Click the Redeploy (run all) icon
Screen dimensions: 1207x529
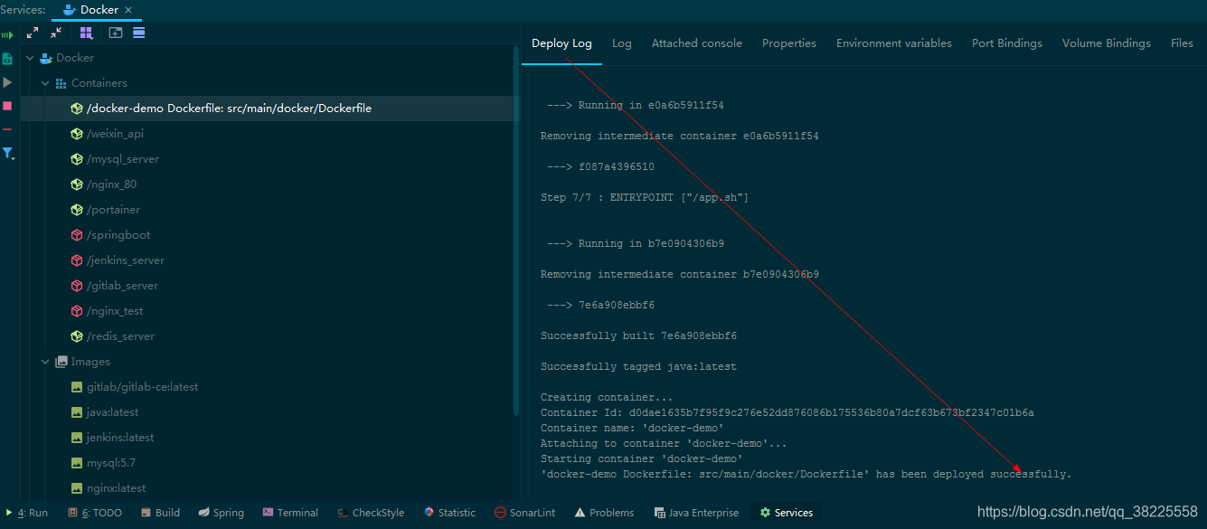click(x=7, y=35)
